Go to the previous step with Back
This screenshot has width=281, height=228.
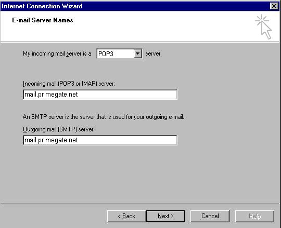126,216
